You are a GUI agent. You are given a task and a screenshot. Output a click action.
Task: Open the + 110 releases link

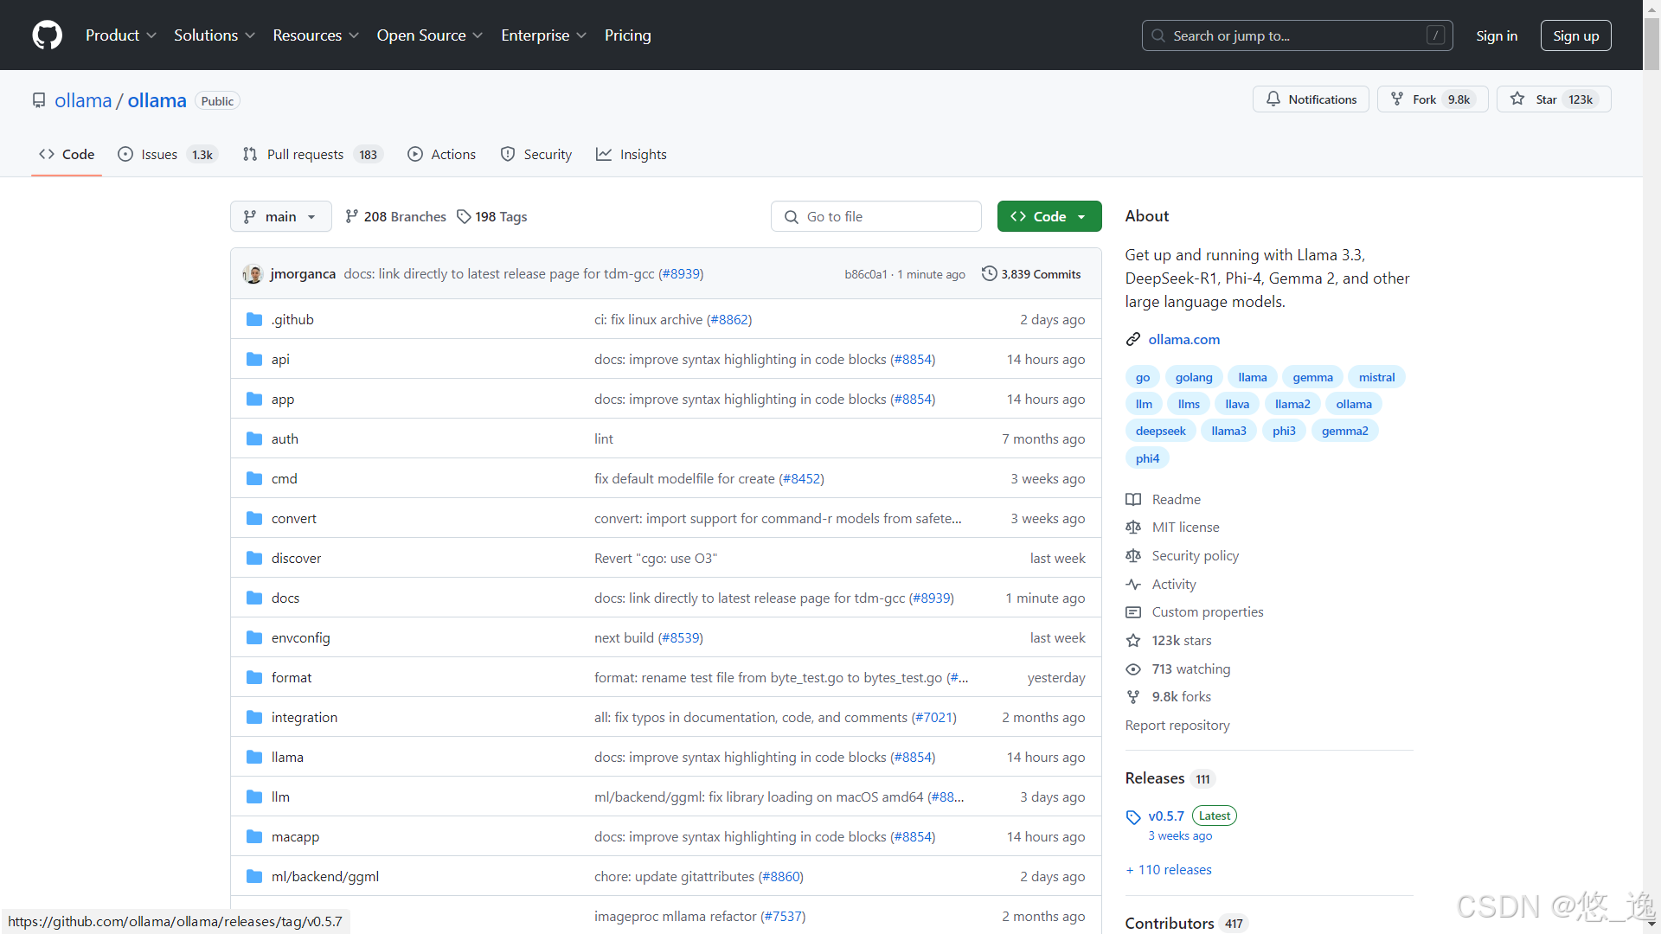(x=1168, y=870)
